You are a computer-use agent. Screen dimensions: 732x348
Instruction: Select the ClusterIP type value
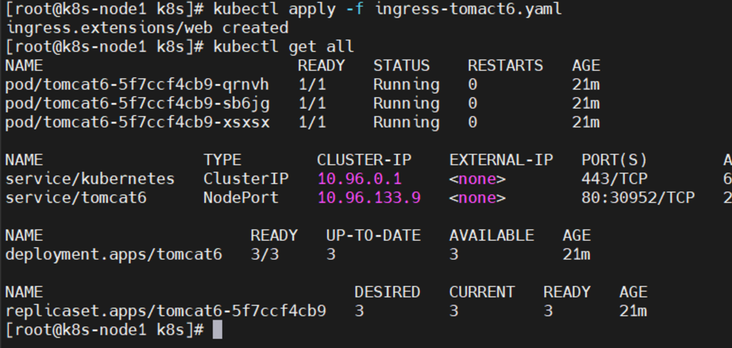[246, 179]
